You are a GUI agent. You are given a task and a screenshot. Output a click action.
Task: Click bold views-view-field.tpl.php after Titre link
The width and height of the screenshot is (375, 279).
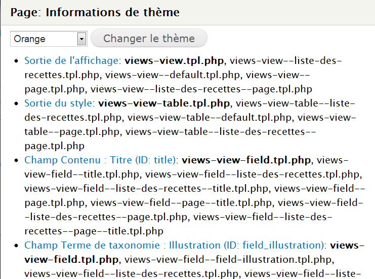pos(247,160)
